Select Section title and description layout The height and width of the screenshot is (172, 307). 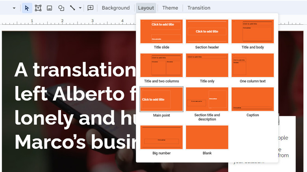pos(207,99)
